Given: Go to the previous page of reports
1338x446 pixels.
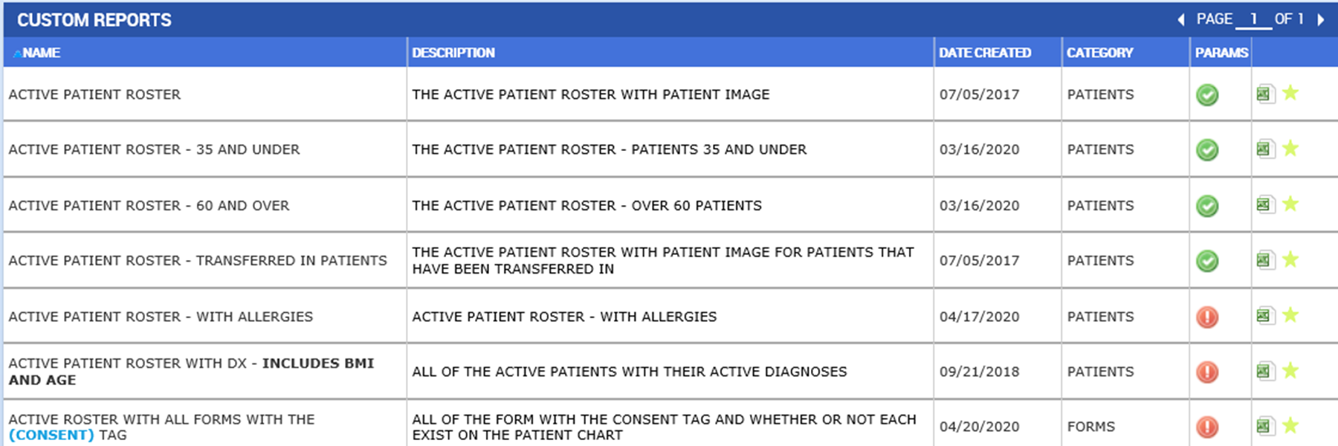Looking at the screenshot, I should (1181, 20).
